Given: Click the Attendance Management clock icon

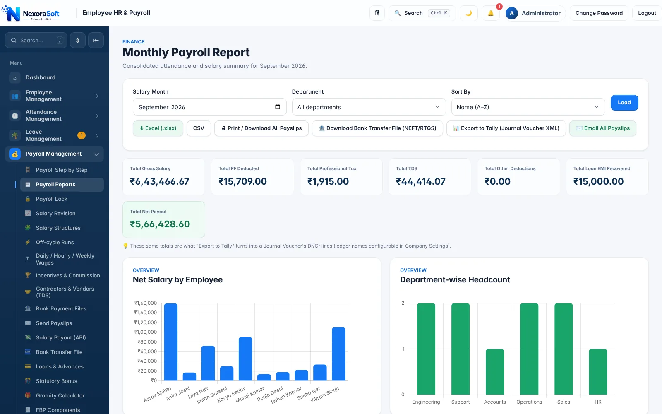Looking at the screenshot, I should pyautogui.click(x=15, y=116).
